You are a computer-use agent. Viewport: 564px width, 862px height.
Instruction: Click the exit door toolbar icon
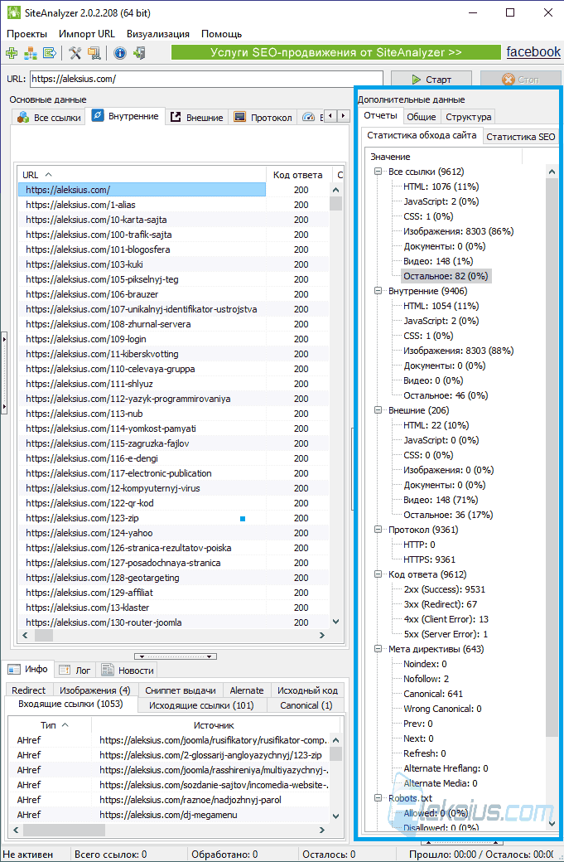139,53
